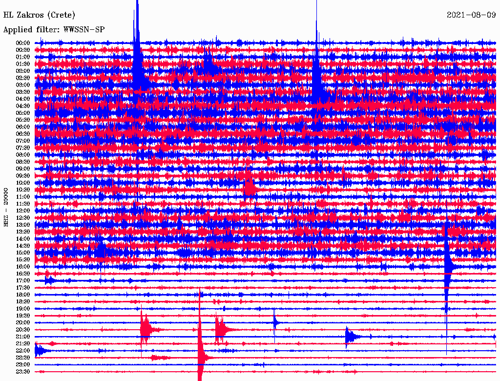Image resolution: width=500 pixels, height=381 pixels.
Task: Select the 09:00 time row label
Action: coord(23,169)
